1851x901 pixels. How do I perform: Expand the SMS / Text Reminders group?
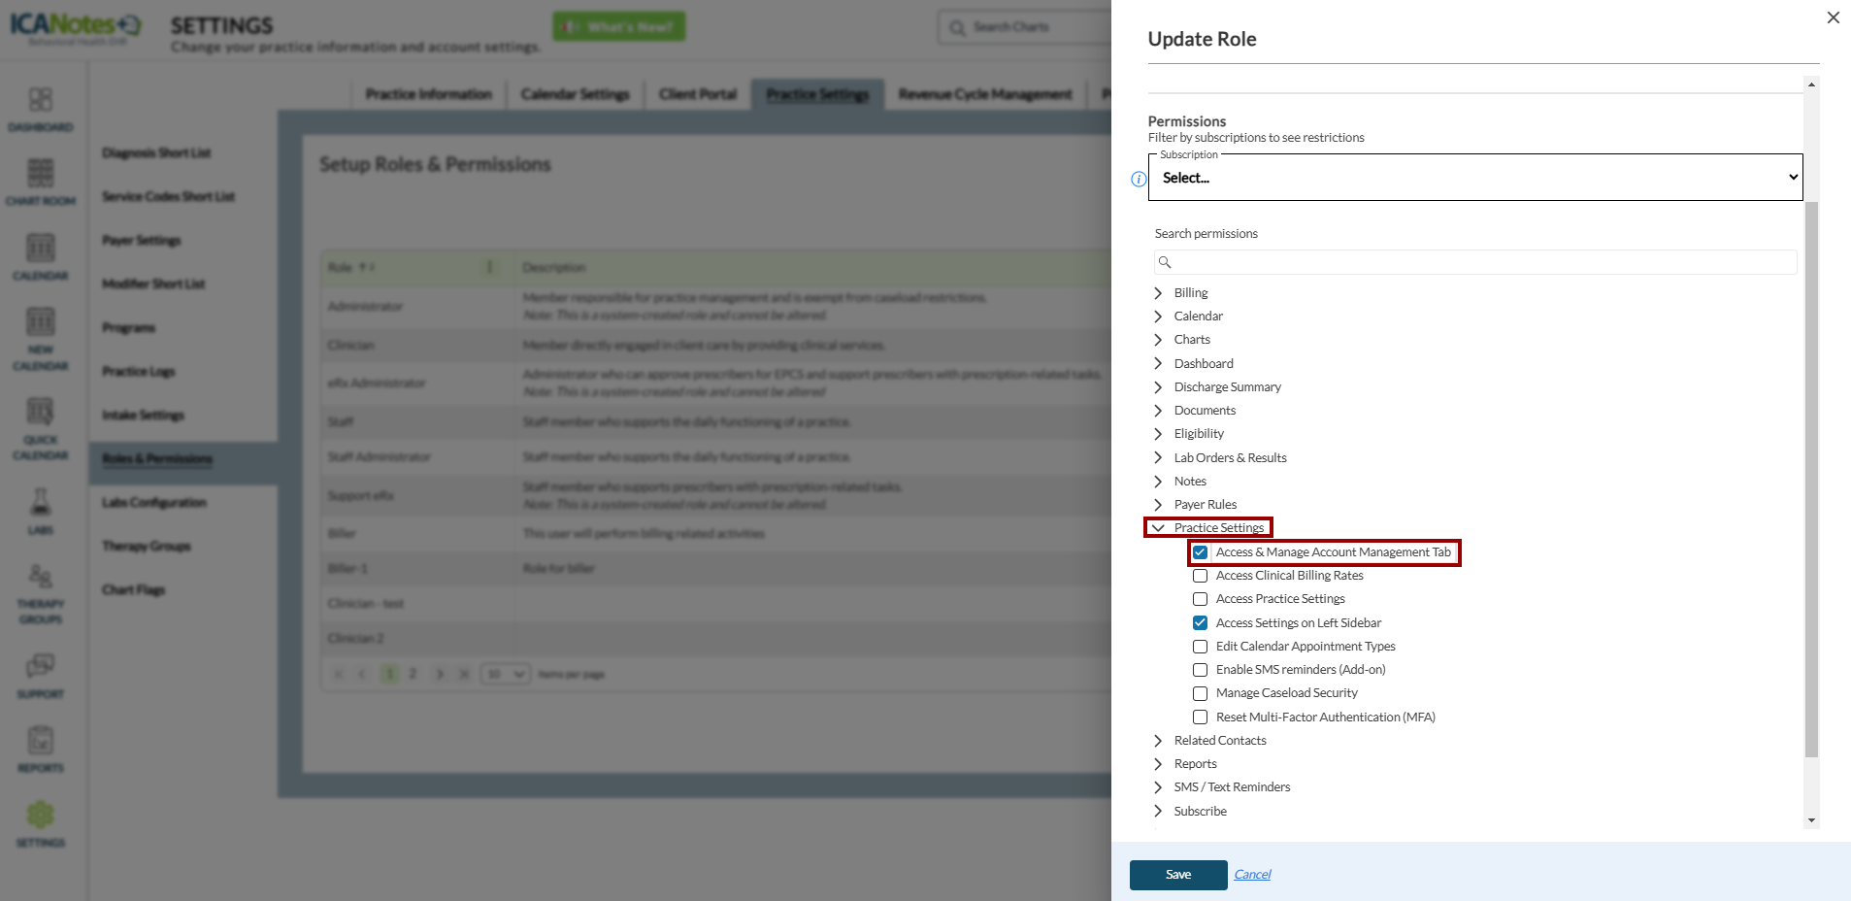point(1158,787)
